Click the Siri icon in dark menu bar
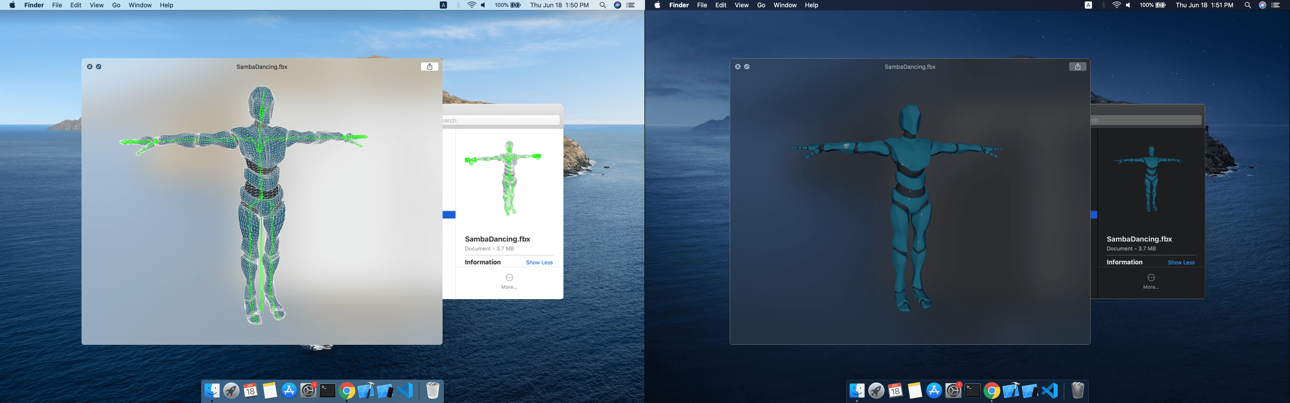 (1263, 5)
